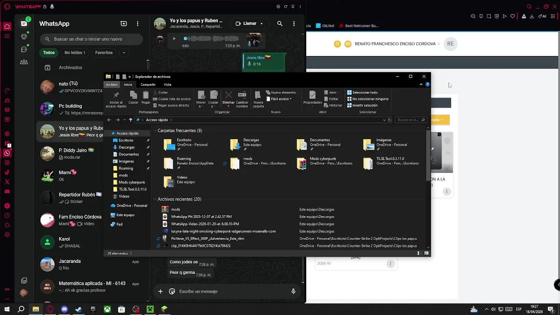The image size is (560, 315).
Task: Switch to Compartir ribbon tab
Action: click(148, 84)
